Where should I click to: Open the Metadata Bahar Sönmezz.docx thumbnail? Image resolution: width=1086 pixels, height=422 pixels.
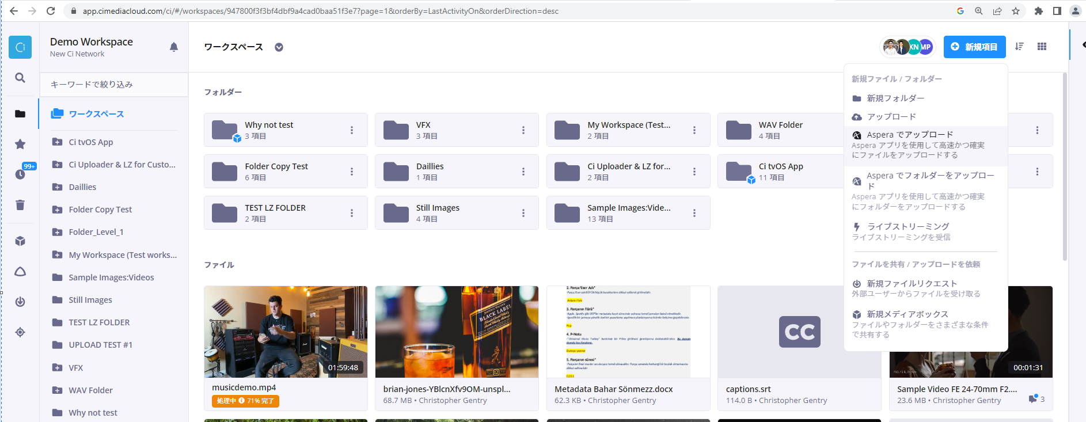628,332
